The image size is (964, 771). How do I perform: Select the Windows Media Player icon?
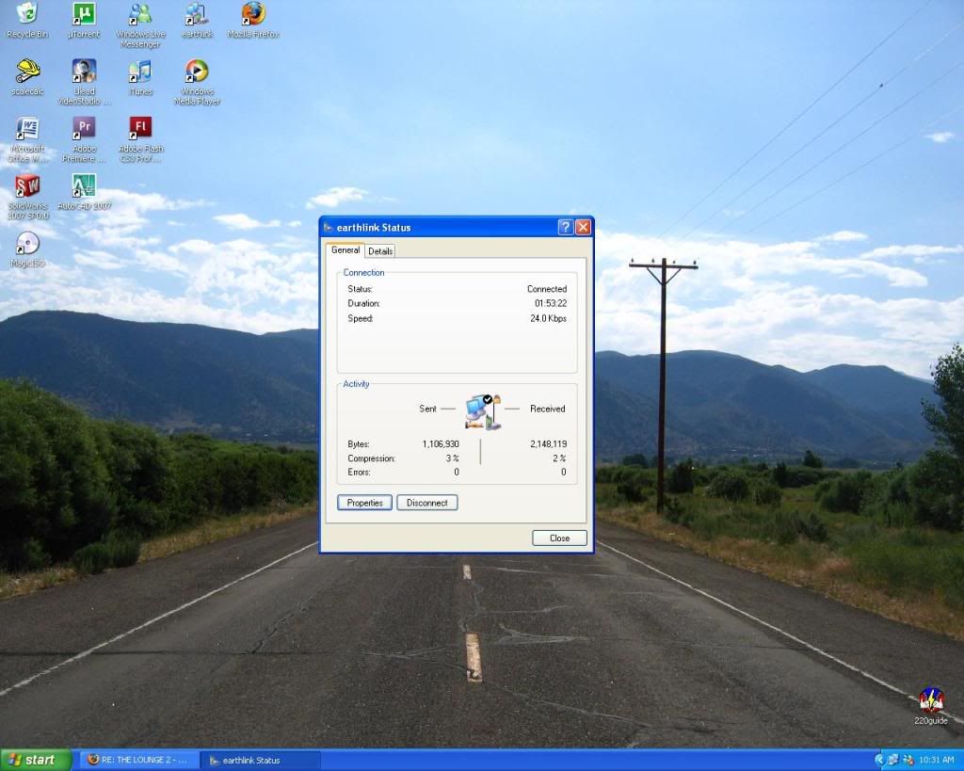pyautogui.click(x=197, y=72)
